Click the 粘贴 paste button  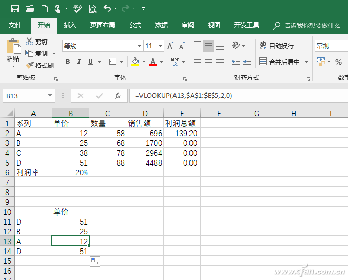13,50
